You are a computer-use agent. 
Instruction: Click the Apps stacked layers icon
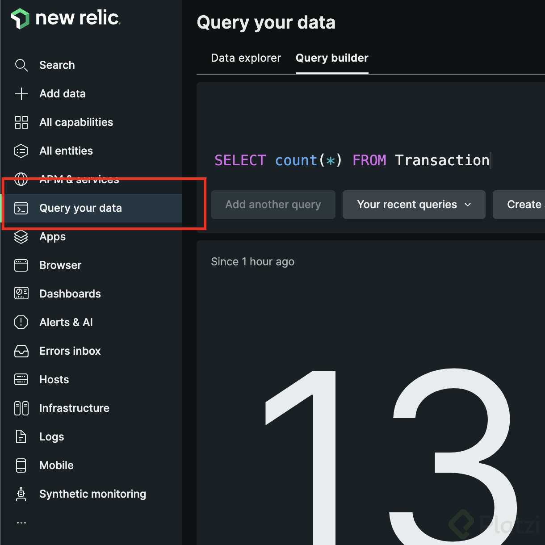coord(21,237)
